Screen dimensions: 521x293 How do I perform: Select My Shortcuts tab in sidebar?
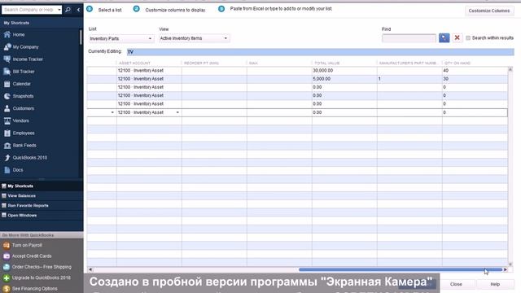pos(20,186)
